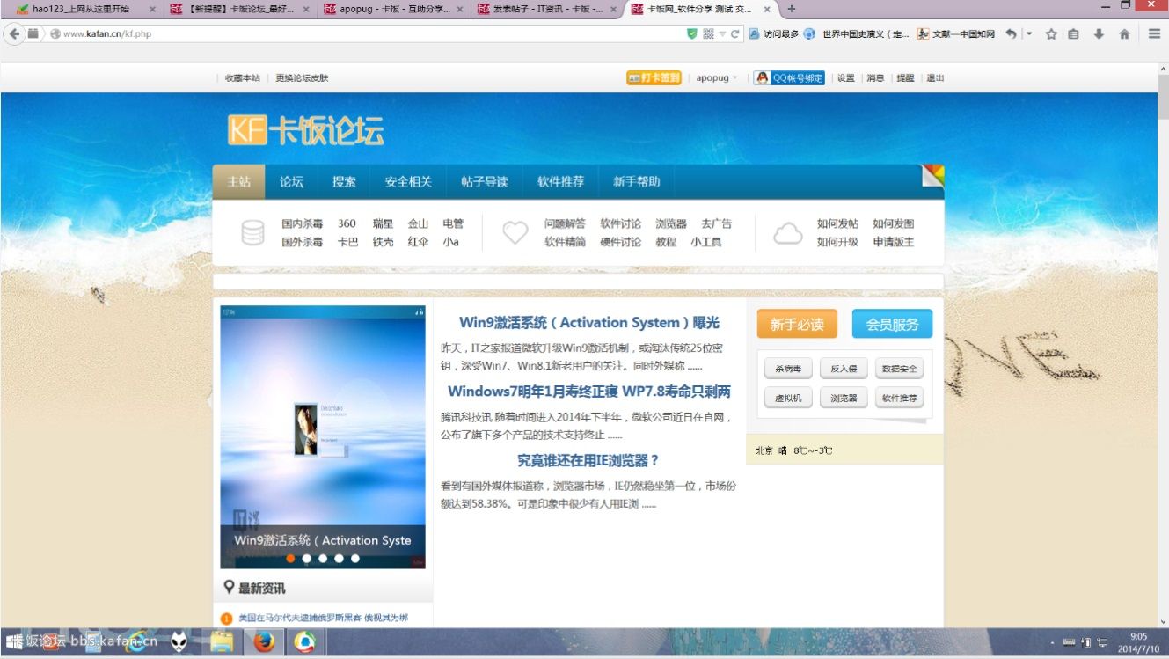Click the colorful folded corner icon
This screenshot has width=1169, height=659.
click(x=932, y=176)
